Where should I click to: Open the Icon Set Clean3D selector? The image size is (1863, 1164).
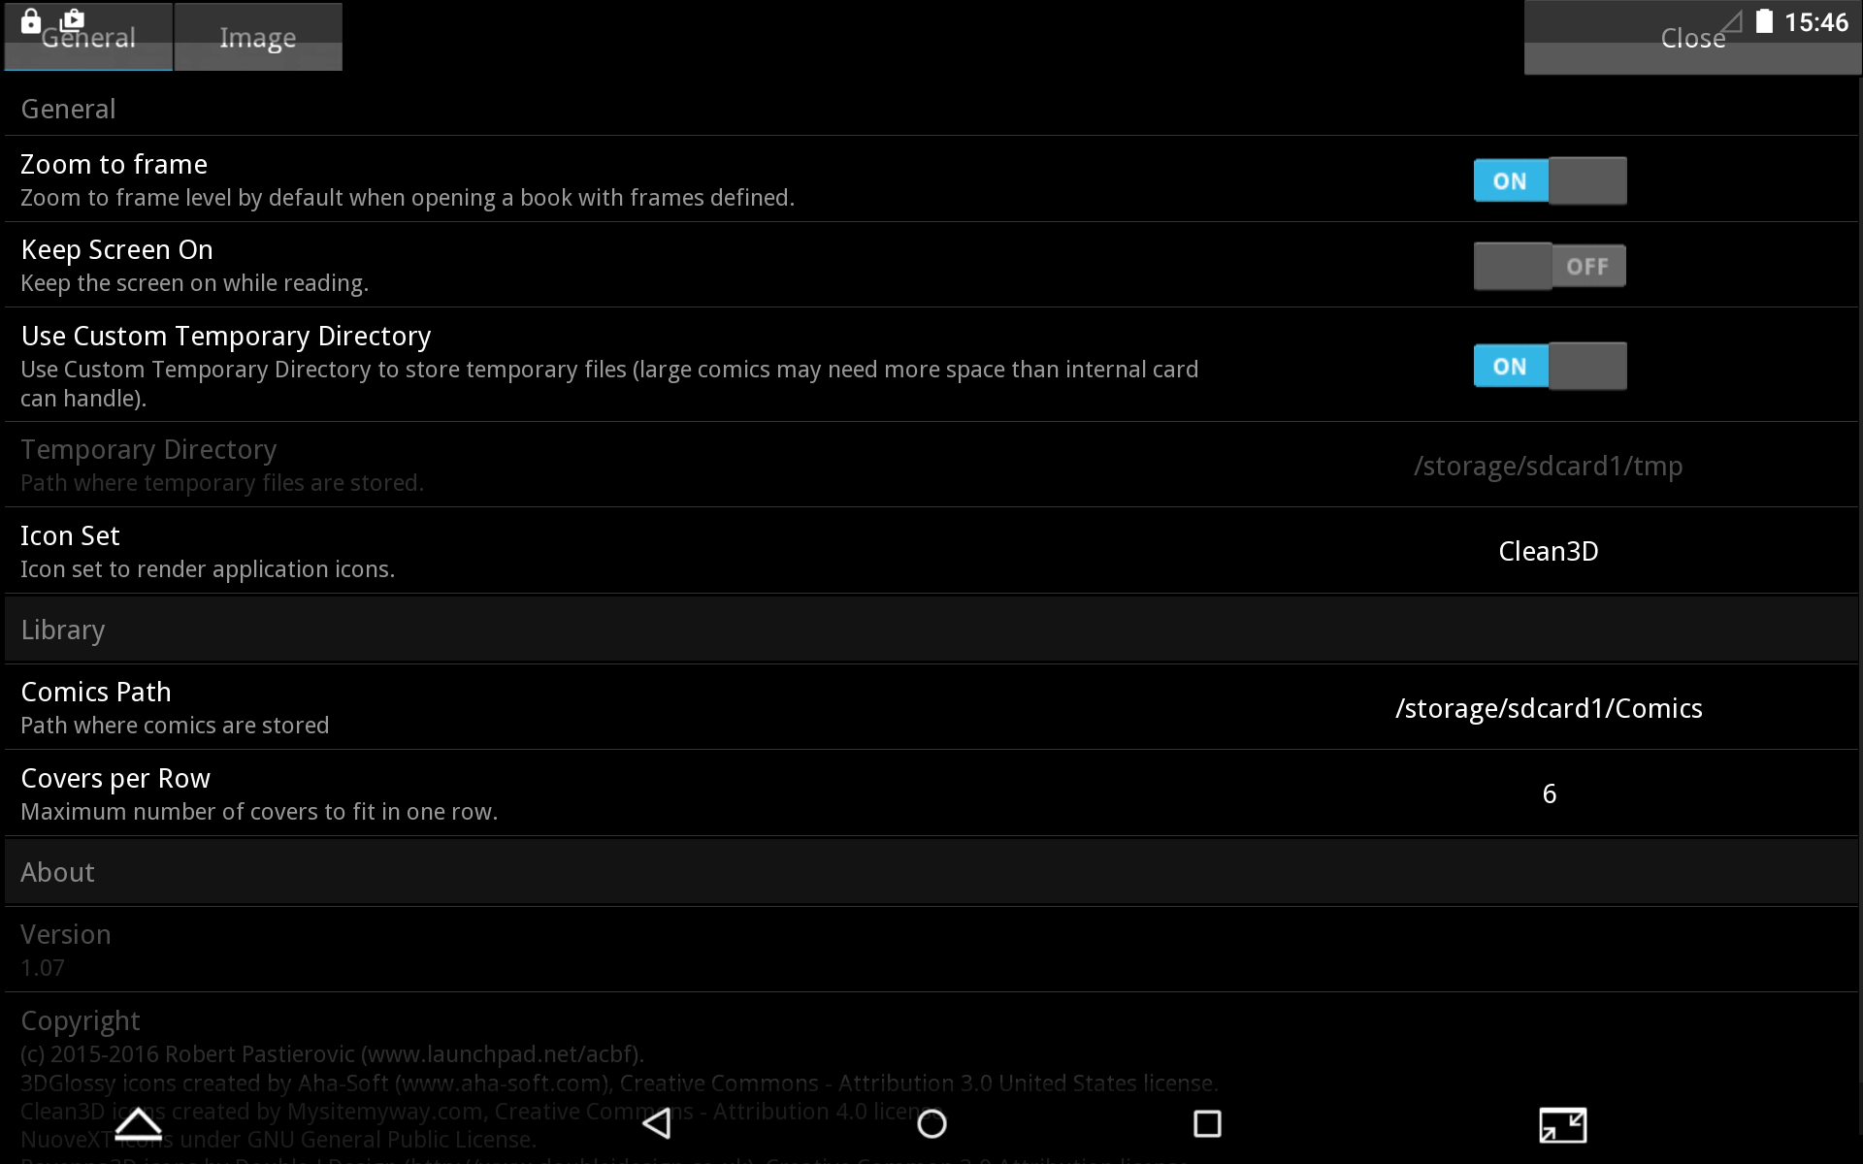pyautogui.click(x=1548, y=551)
